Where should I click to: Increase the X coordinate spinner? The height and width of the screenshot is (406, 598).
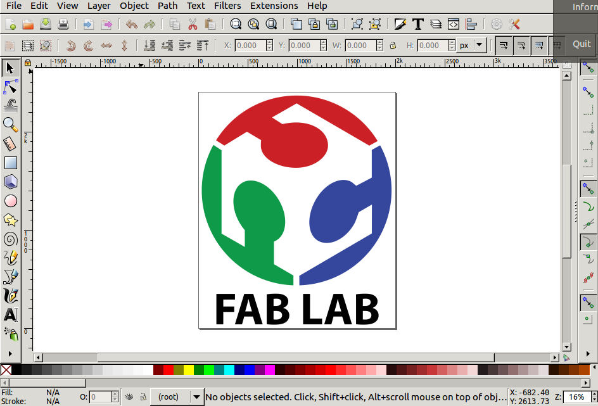270,42
